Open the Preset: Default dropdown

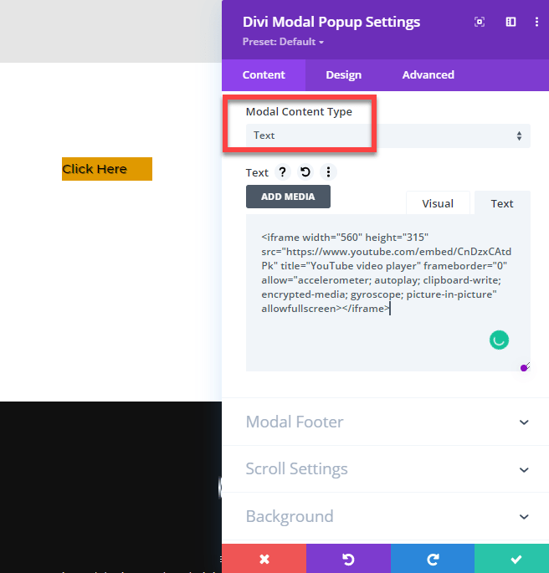click(283, 42)
